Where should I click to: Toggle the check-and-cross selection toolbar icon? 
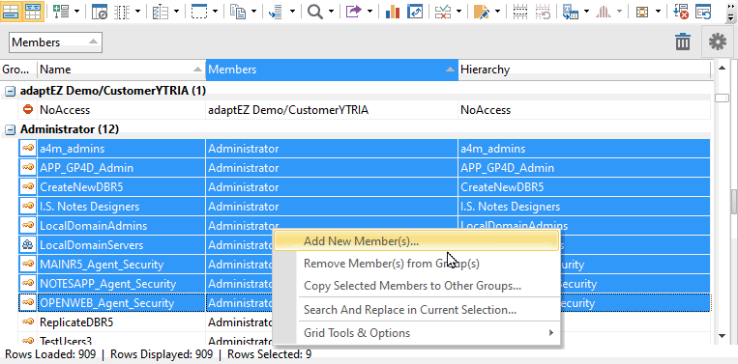(x=443, y=12)
